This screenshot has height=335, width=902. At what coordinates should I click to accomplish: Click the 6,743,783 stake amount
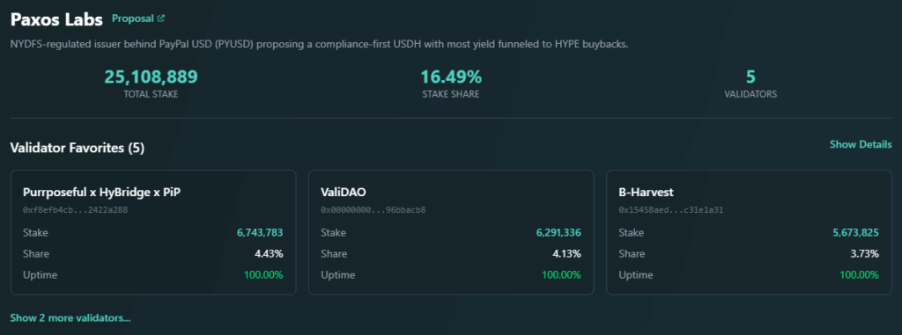click(260, 233)
